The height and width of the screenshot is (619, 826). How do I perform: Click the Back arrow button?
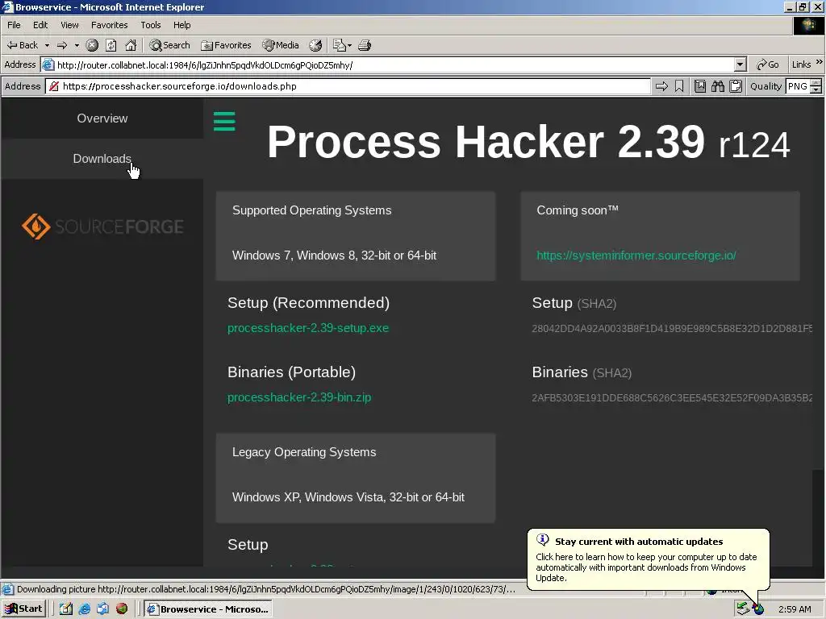point(22,45)
